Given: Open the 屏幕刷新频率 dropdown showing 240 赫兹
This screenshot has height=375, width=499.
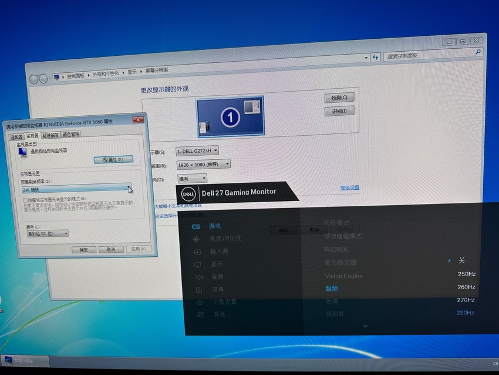Looking at the screenshot, I should 76,189.
